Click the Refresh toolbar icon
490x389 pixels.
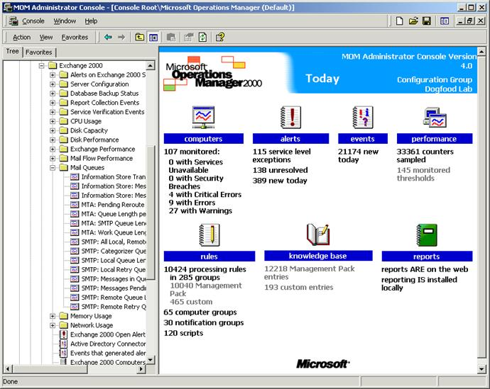202,38
